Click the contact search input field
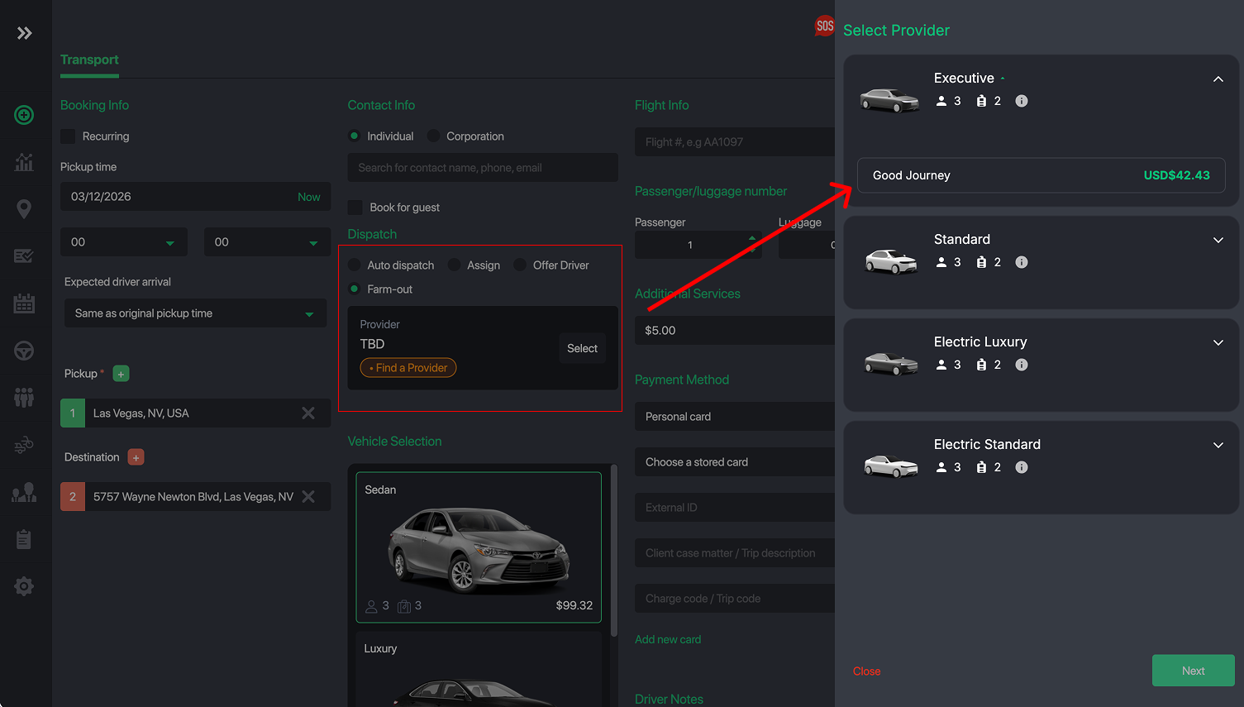This screenshot has width=1244, height=707. [x=483, y=168]
